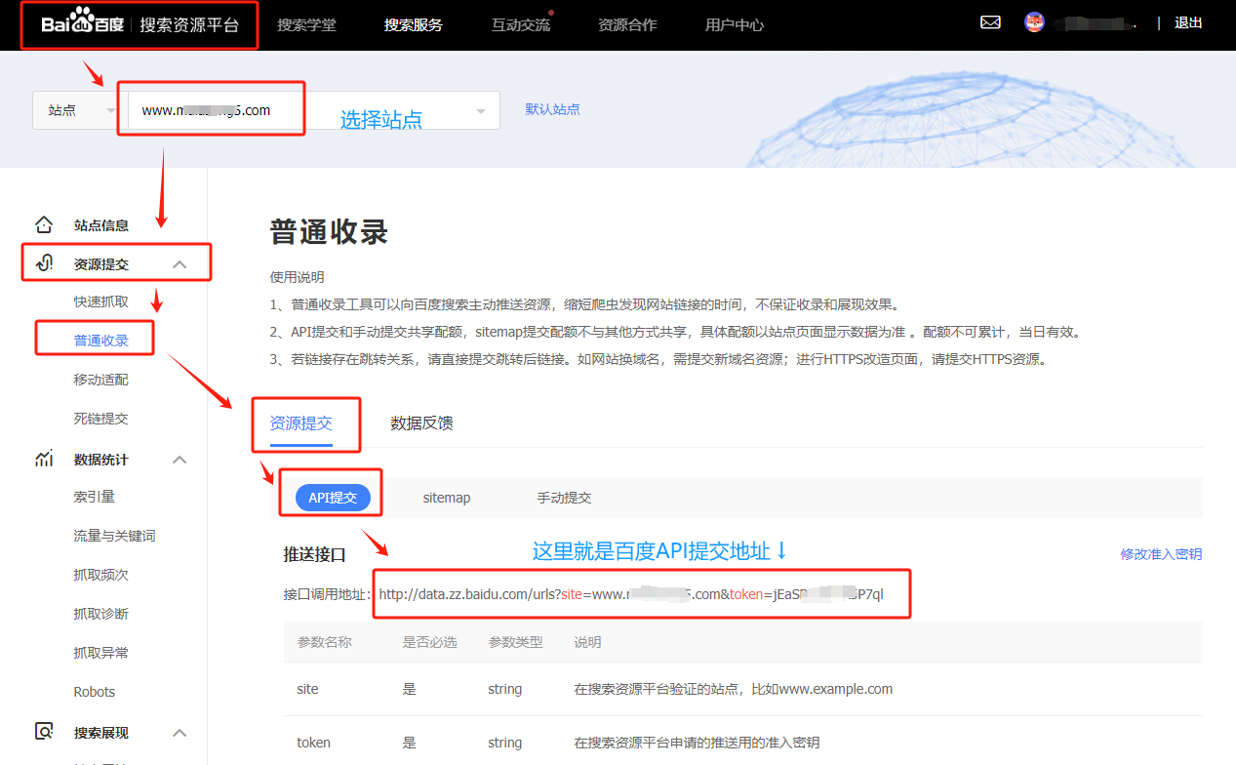Click the 推送用的准入密钥 description cell
The height and width of the screenshot is (765, 1236).
tap(697, 743)
